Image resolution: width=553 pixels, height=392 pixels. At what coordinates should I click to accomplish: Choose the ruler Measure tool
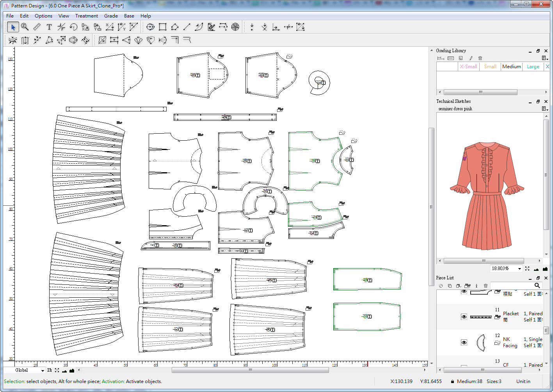click(37, 27)
